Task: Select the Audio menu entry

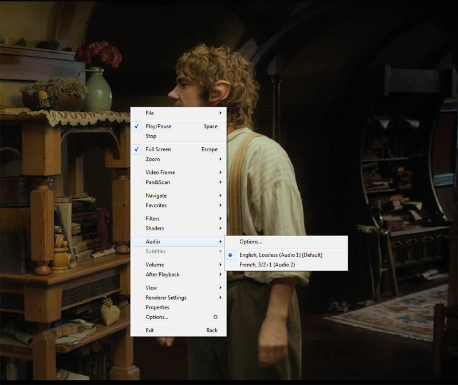Action: point(179,242)
